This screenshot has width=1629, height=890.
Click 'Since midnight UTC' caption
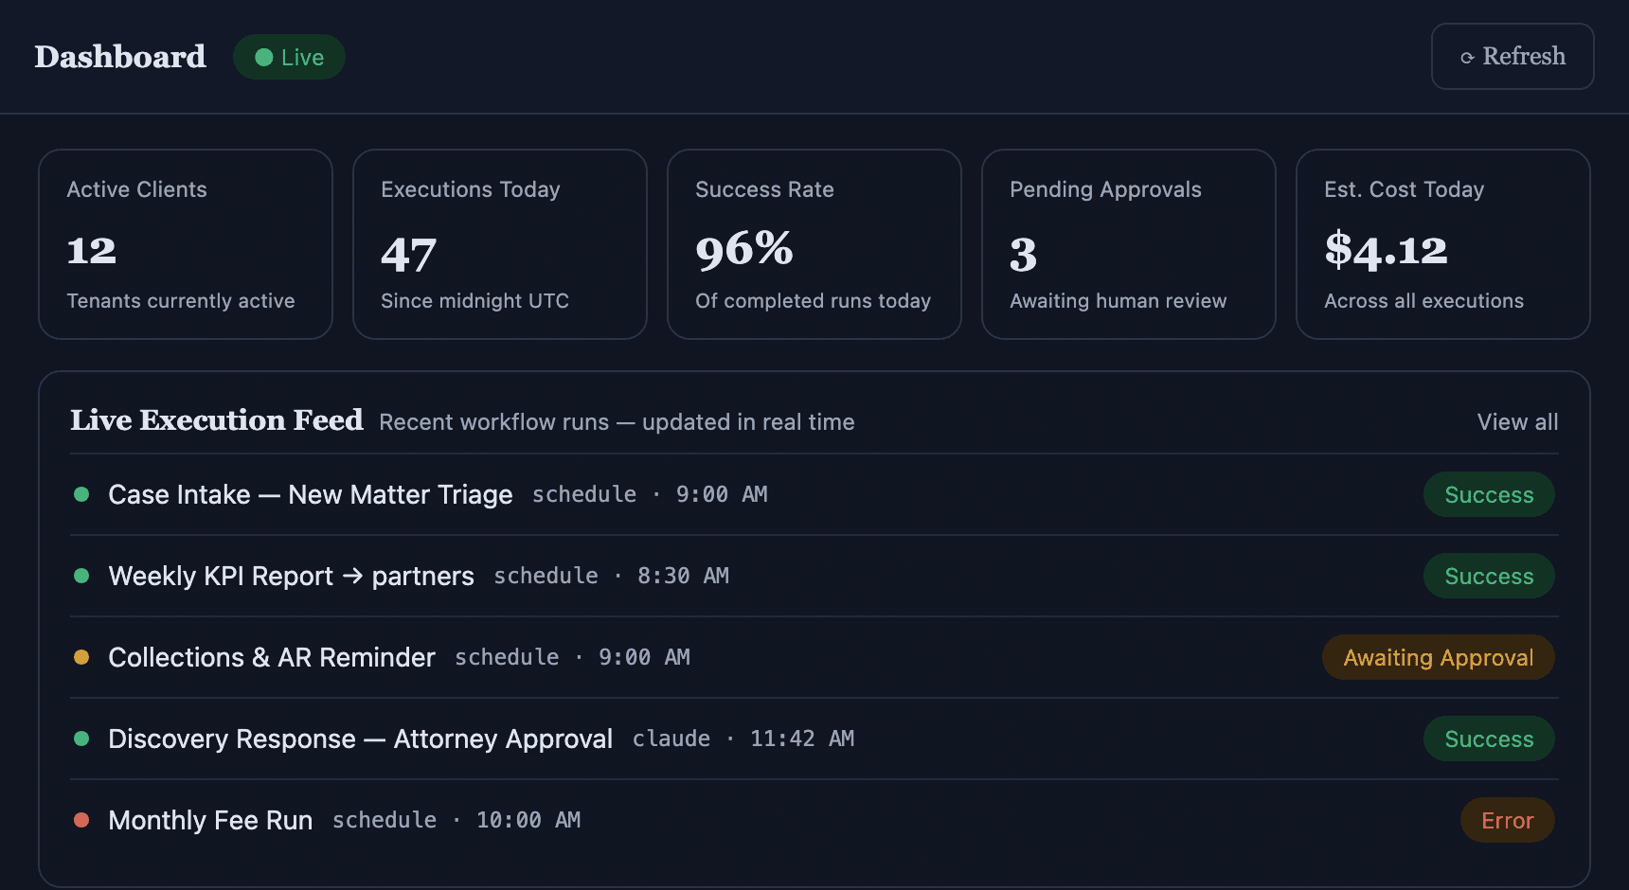(x=474, y=301)
